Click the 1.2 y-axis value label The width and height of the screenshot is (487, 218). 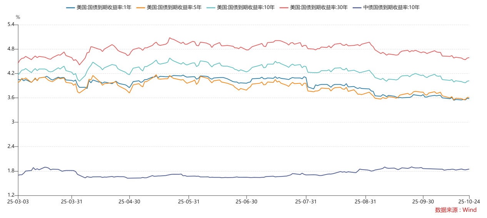coord(10,195)
